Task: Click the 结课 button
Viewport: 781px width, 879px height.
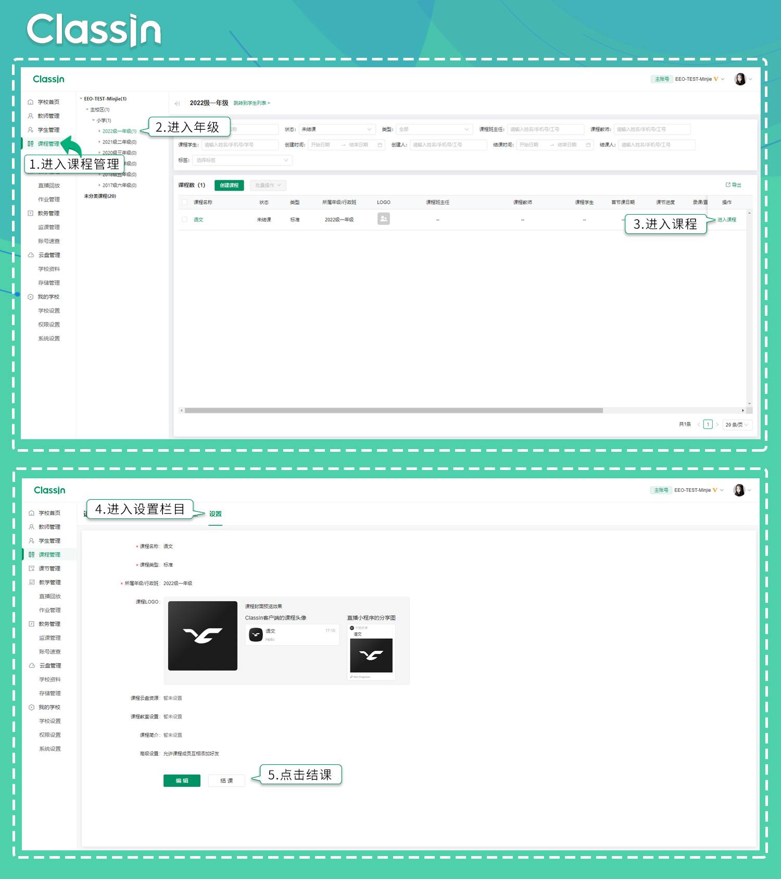Action: pos(226,781)
